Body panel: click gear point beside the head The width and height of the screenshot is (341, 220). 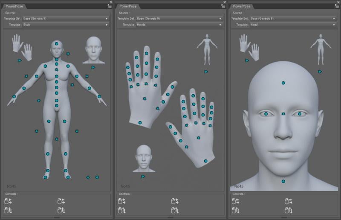click(x=68, y=54)
